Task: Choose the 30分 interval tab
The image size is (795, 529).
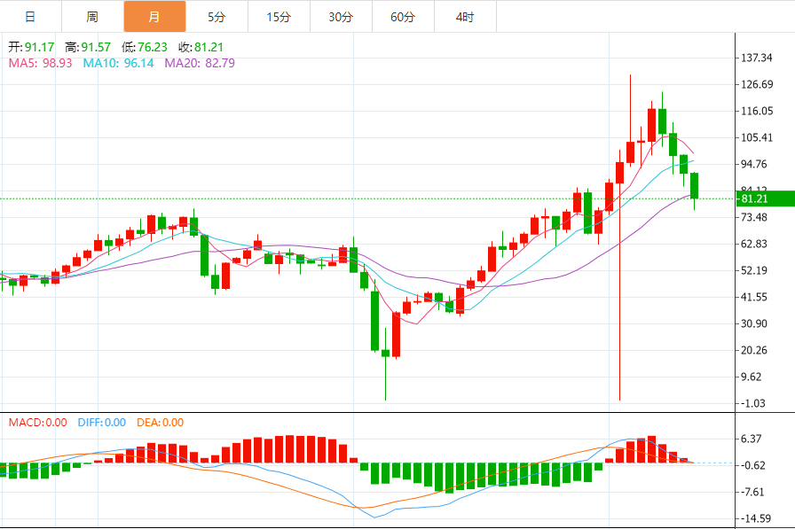Action: (342, 17)
